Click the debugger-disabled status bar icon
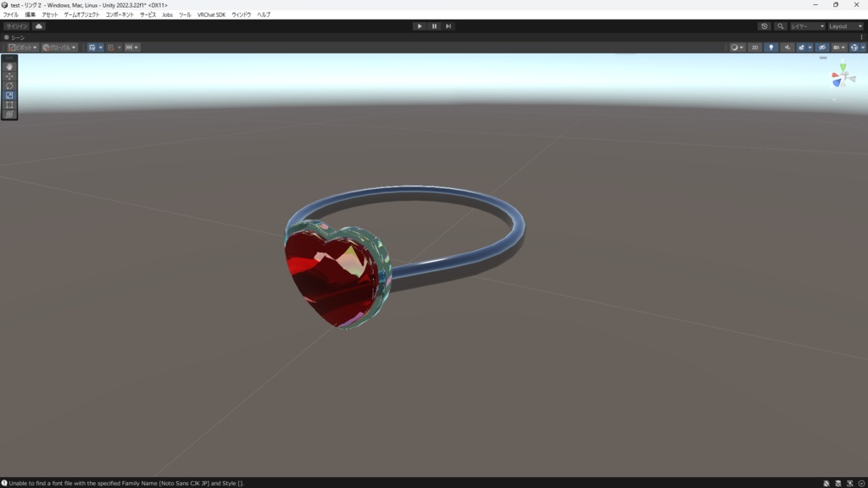 [826, 483]
